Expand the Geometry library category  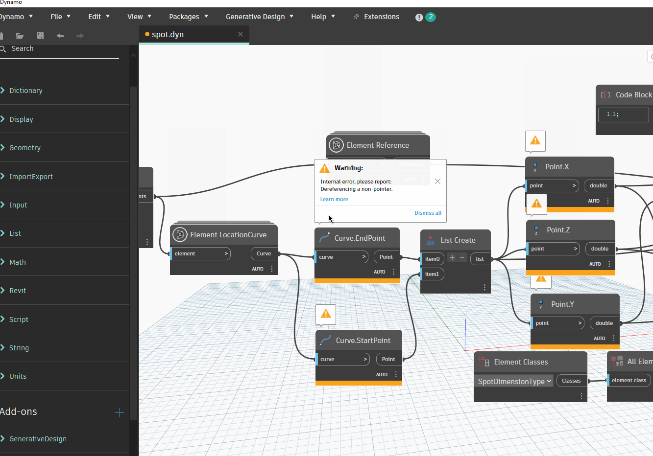click(24, 148)
